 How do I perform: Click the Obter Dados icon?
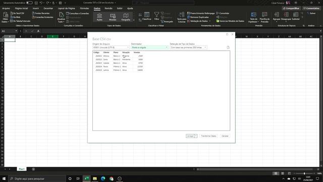(6, 17)
